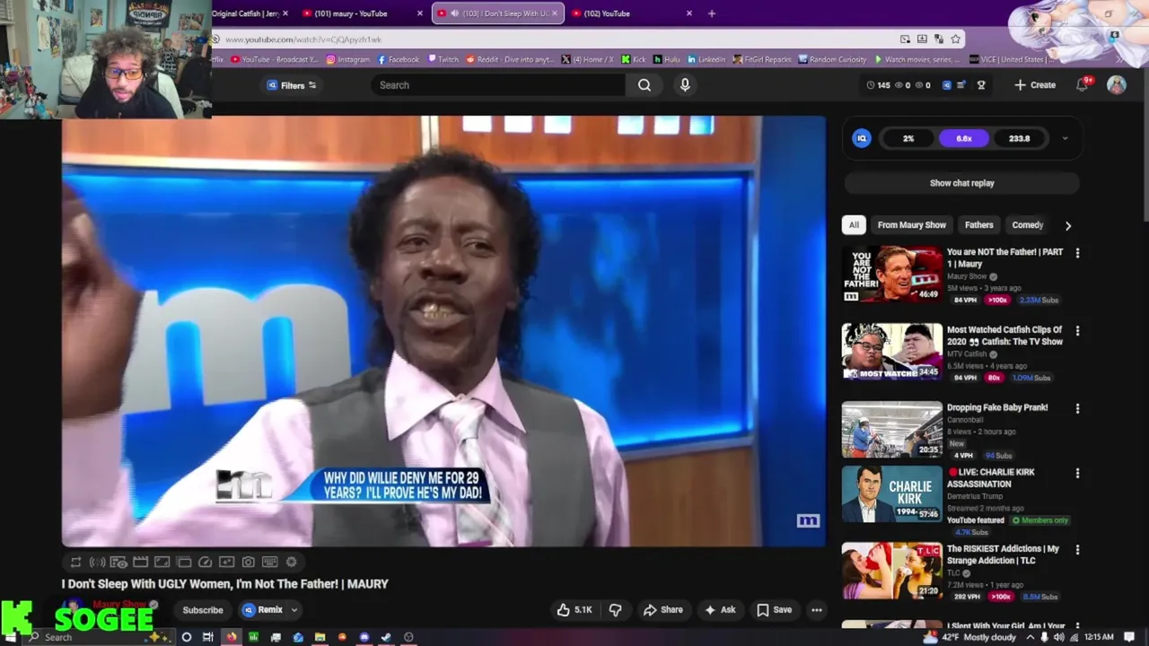This screenshot has width=1149, height=646.
Task: Click the clapperboard icon below video
Action: (x=140, y=563)
